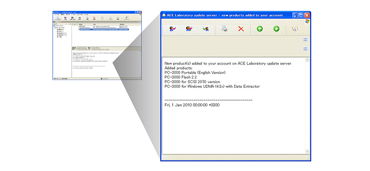Screen dimensions: 370x171
Task: Click the 'Added products:' line
Action: pos(179,68)
